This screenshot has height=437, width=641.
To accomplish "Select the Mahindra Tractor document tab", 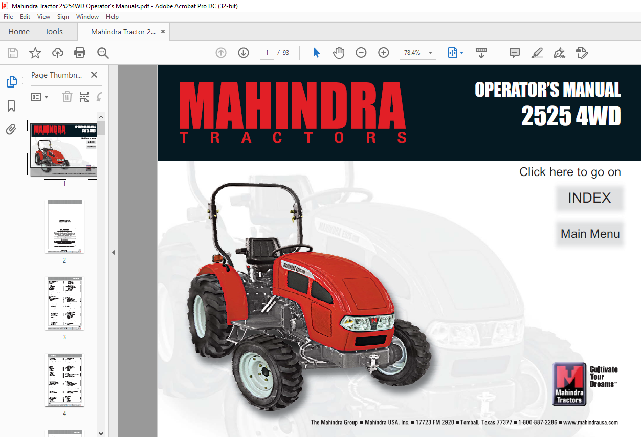I will (123, 32).
